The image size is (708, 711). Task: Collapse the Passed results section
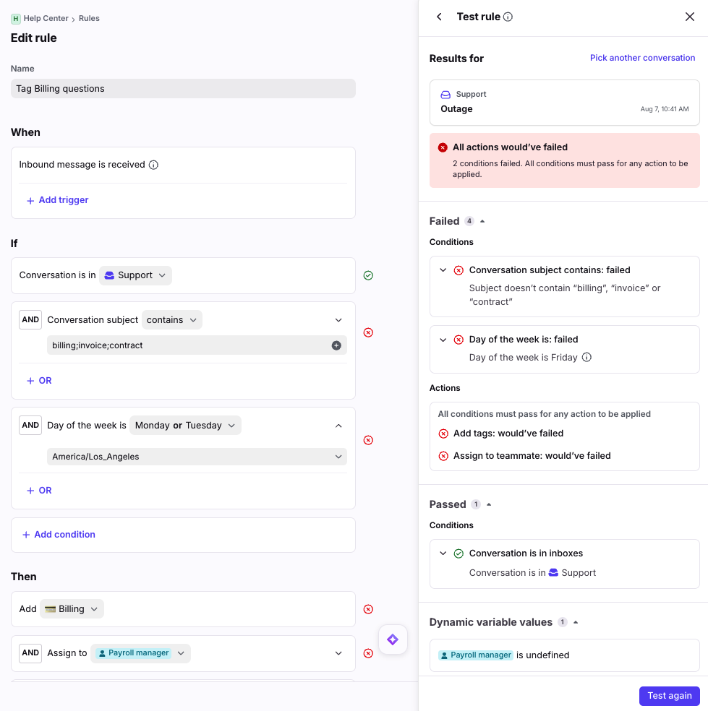[489, 504]
